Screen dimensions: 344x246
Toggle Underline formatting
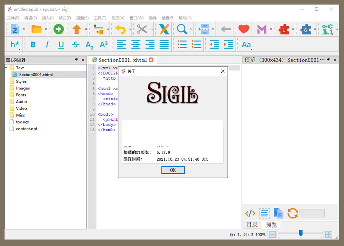pyautogui.click(x=61, y=45)
